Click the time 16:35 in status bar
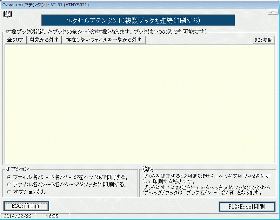This screenshot has width=280, height=220. (x=52, y=216)
